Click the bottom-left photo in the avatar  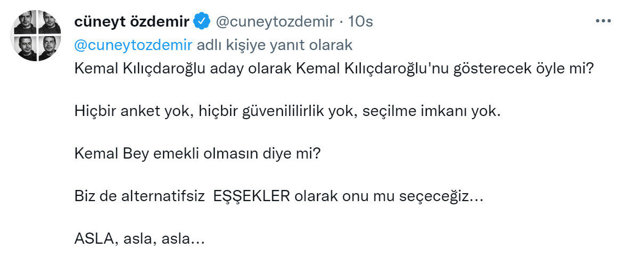[24, 47]
